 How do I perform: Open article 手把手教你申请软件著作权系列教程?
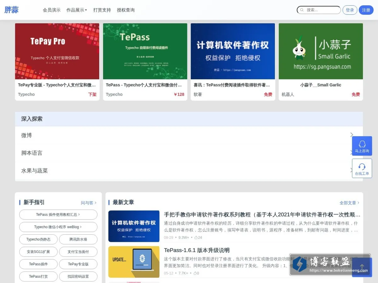click(262, 215)
